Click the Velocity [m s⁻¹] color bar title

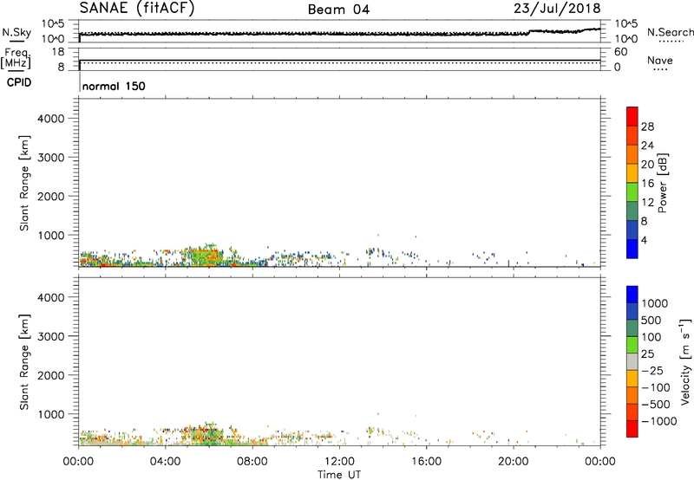point(685,361)
